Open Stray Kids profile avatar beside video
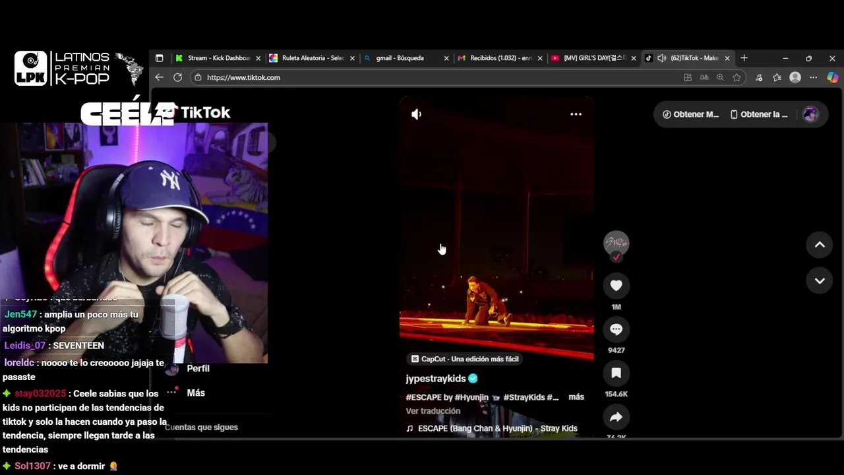 coord(616,242)
